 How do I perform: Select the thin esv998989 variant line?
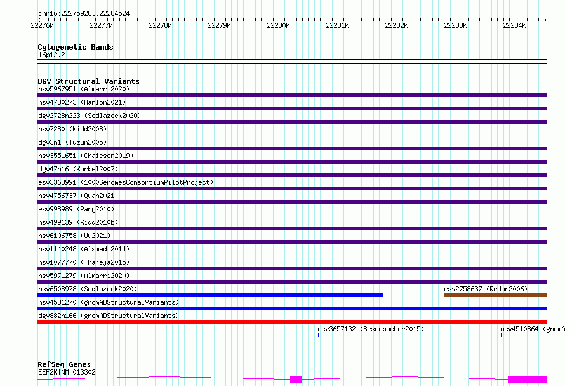[x=292, y=215]
